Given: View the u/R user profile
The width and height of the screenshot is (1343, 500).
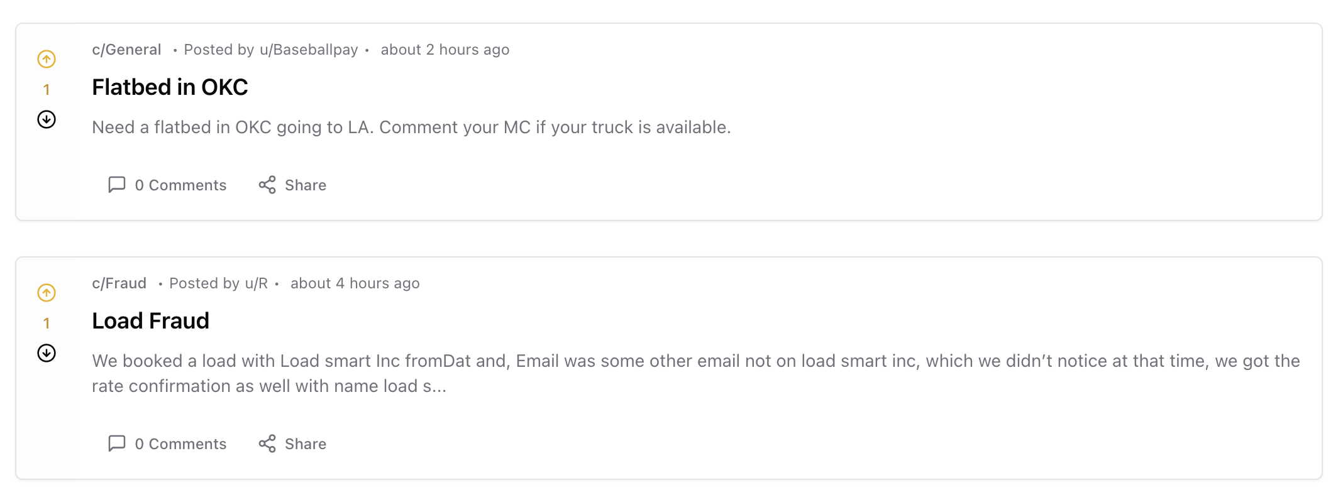Looking at the screenshot, I should tap(257, 283).
